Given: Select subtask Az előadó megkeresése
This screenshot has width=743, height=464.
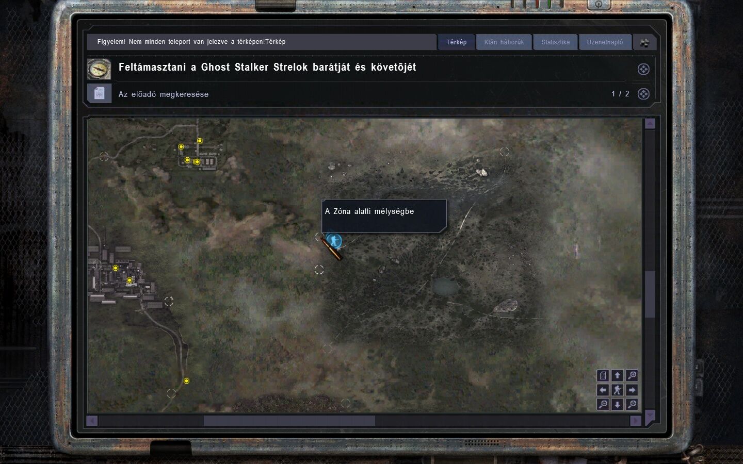Looking at the screenshot, I should click(x=164, y=94).
